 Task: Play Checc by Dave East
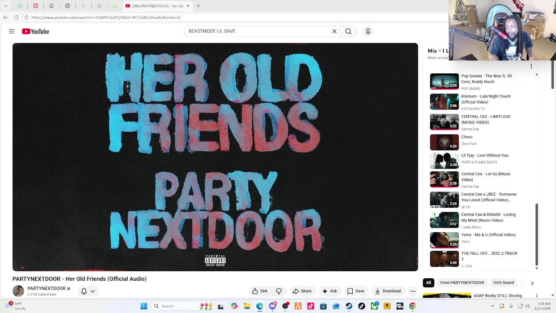(475, 142)
